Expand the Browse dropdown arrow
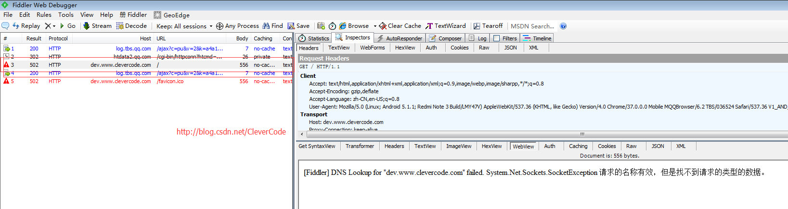Image resolution: width=788 pixels, height=209 pixels. 375,26
